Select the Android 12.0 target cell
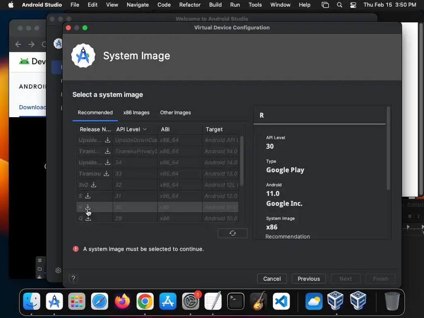 pyautogui.click(x=221, y=196)
